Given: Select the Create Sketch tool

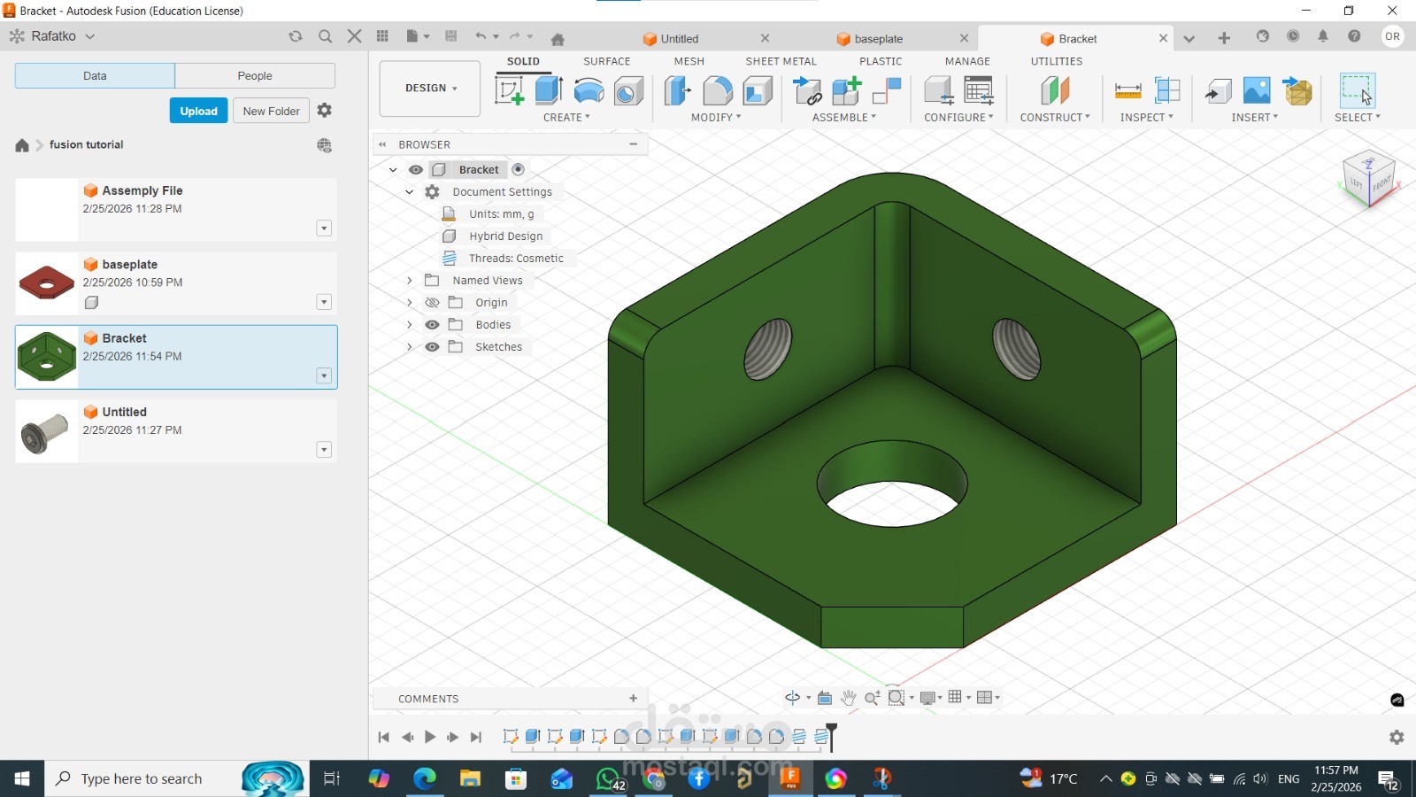Looking at the screenshot, I should tap(509, 90).
